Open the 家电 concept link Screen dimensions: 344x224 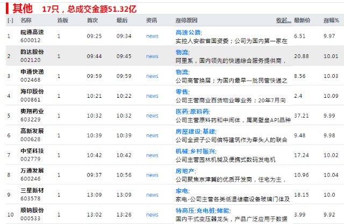pyautogui.click(x=182, y=191)
